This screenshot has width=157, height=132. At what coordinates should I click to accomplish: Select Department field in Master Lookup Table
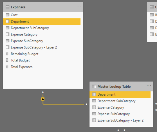120,94
